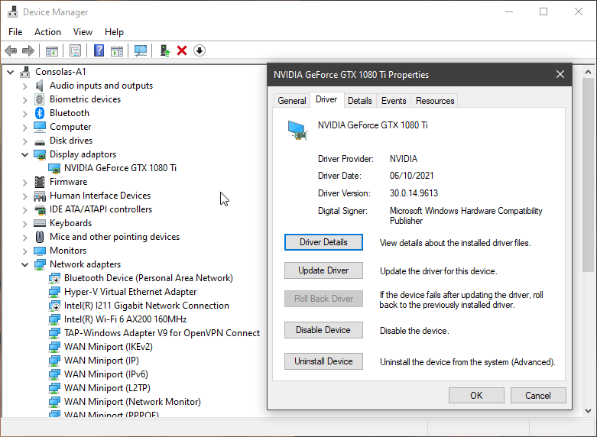The height and width of the screenshot is (437, 597).
Task: Open the Help menu
Action: pyautogui.click(x=114, y=32)
